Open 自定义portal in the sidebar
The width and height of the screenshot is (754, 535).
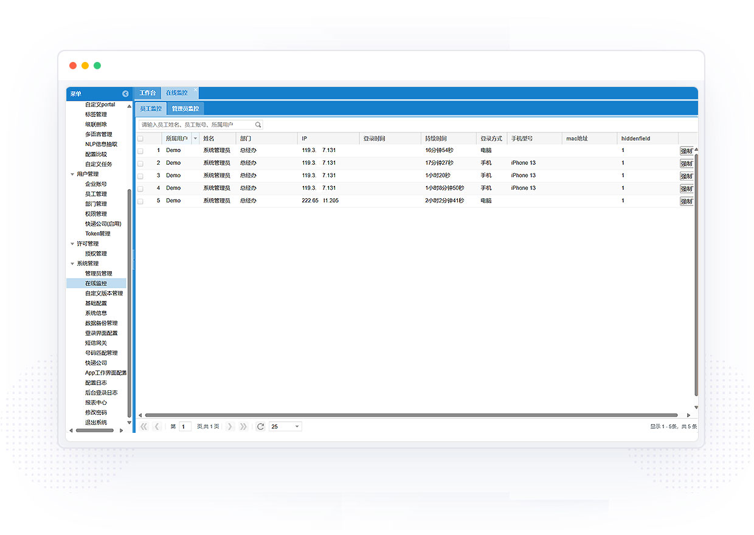pos(100,105)
